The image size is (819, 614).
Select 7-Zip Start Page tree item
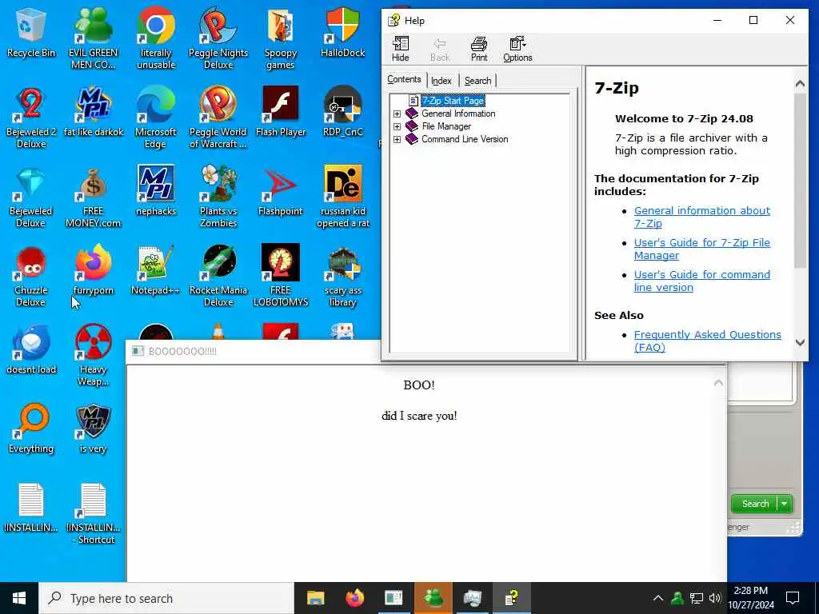click(453, 101)
